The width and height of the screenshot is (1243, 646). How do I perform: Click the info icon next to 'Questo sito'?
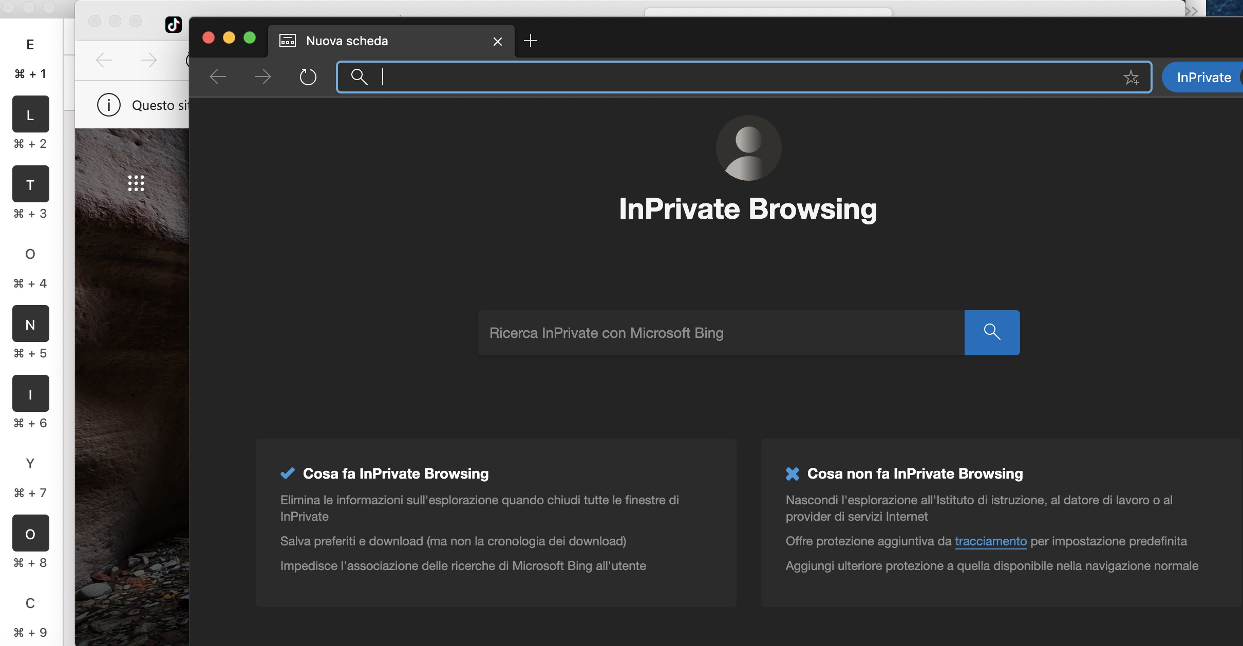pyautogui.click(x=108, y=105)
